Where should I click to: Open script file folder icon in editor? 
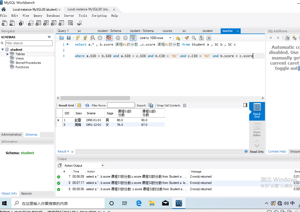click(x=62, y=38)
